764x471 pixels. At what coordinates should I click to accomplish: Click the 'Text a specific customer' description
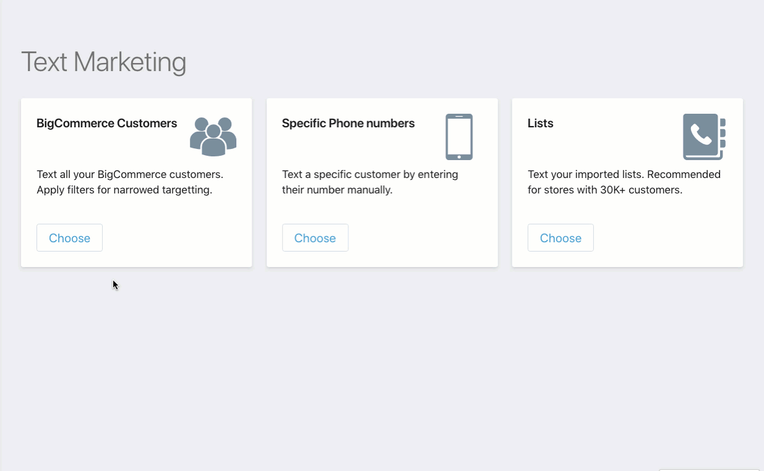point(370,174)
